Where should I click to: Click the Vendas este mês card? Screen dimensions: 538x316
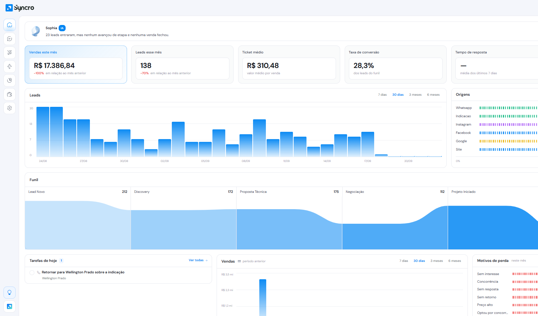(76, 65)
